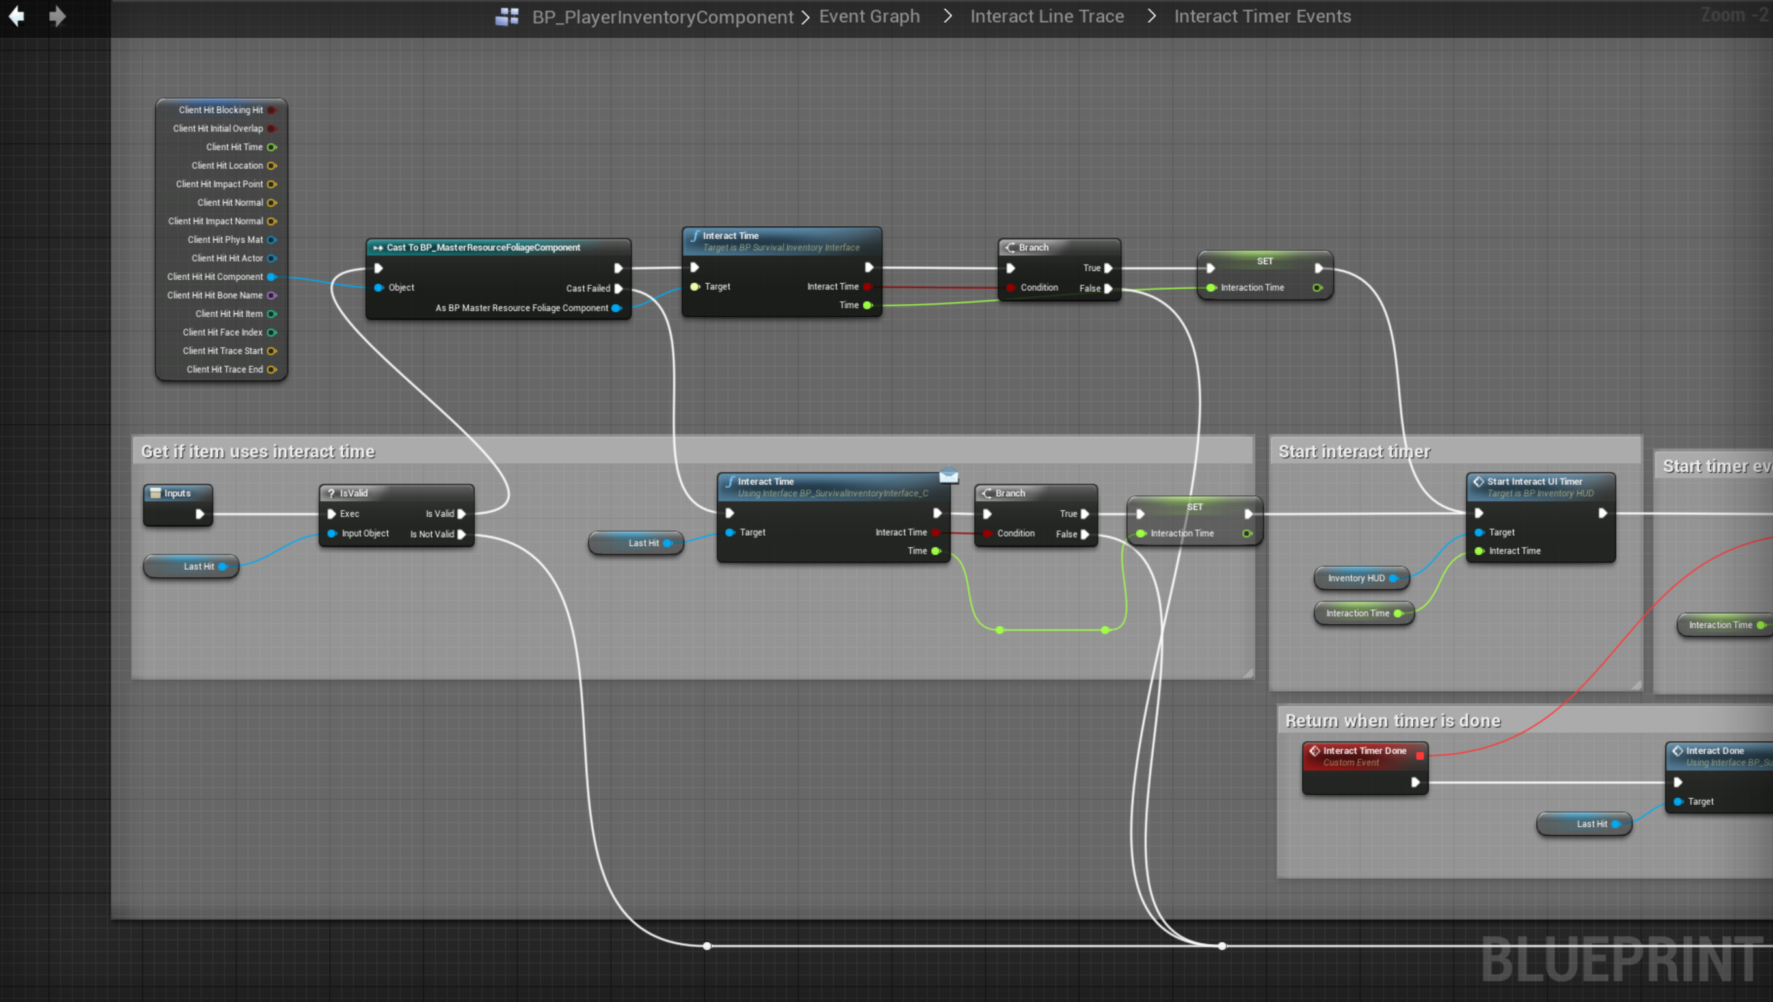Click the red delegate pin on Interact Timer Done

click(x=1419, y=756)
